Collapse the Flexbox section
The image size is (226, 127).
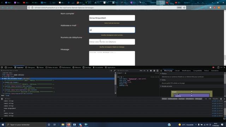point(161,74)
